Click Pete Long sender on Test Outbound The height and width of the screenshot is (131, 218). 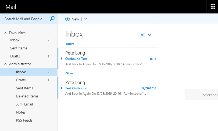[x=75, y=83]
